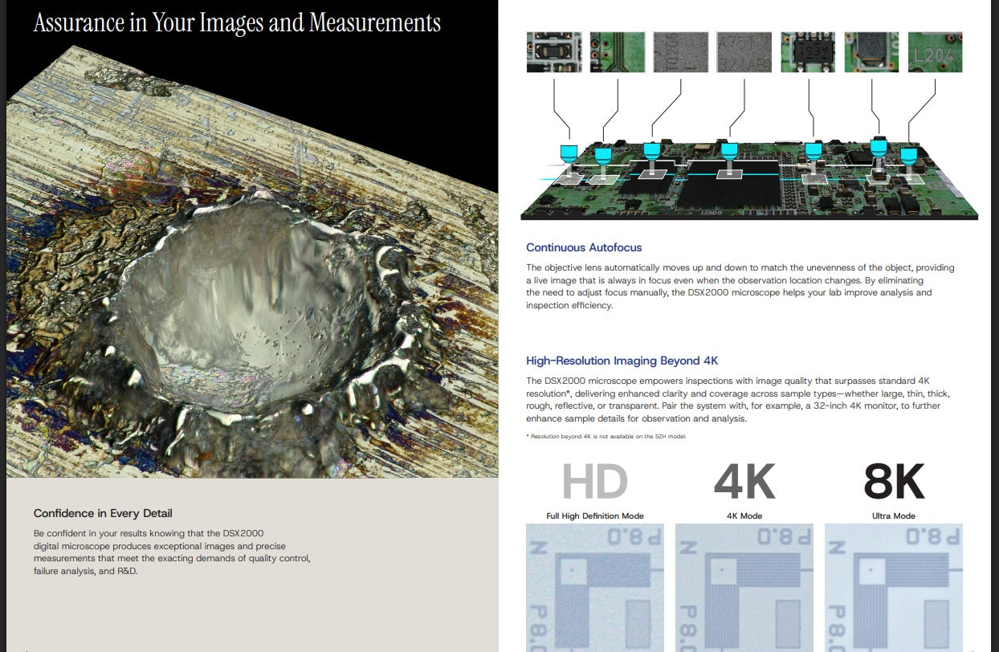Click the black 8K label
This screenshot has height=652, width=999.
(x=894, y=483)
